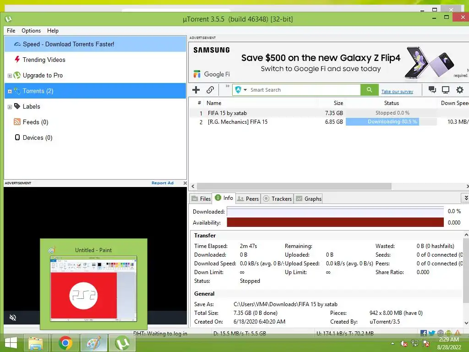Click the torrent list scroll left arrow
This screenshot has width=469, height=352.
coord(193,187)
